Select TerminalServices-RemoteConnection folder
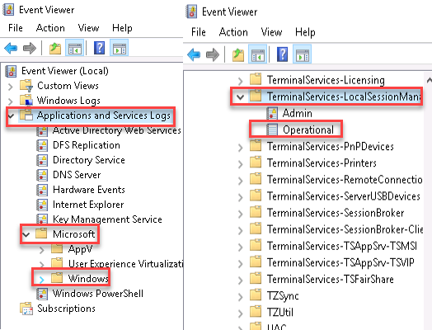432x330 pixels. [x=345, y=180]
